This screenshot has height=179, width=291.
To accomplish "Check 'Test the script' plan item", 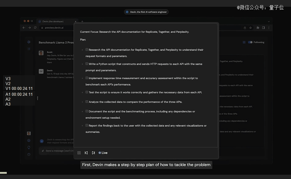I will tap(86, 92).
